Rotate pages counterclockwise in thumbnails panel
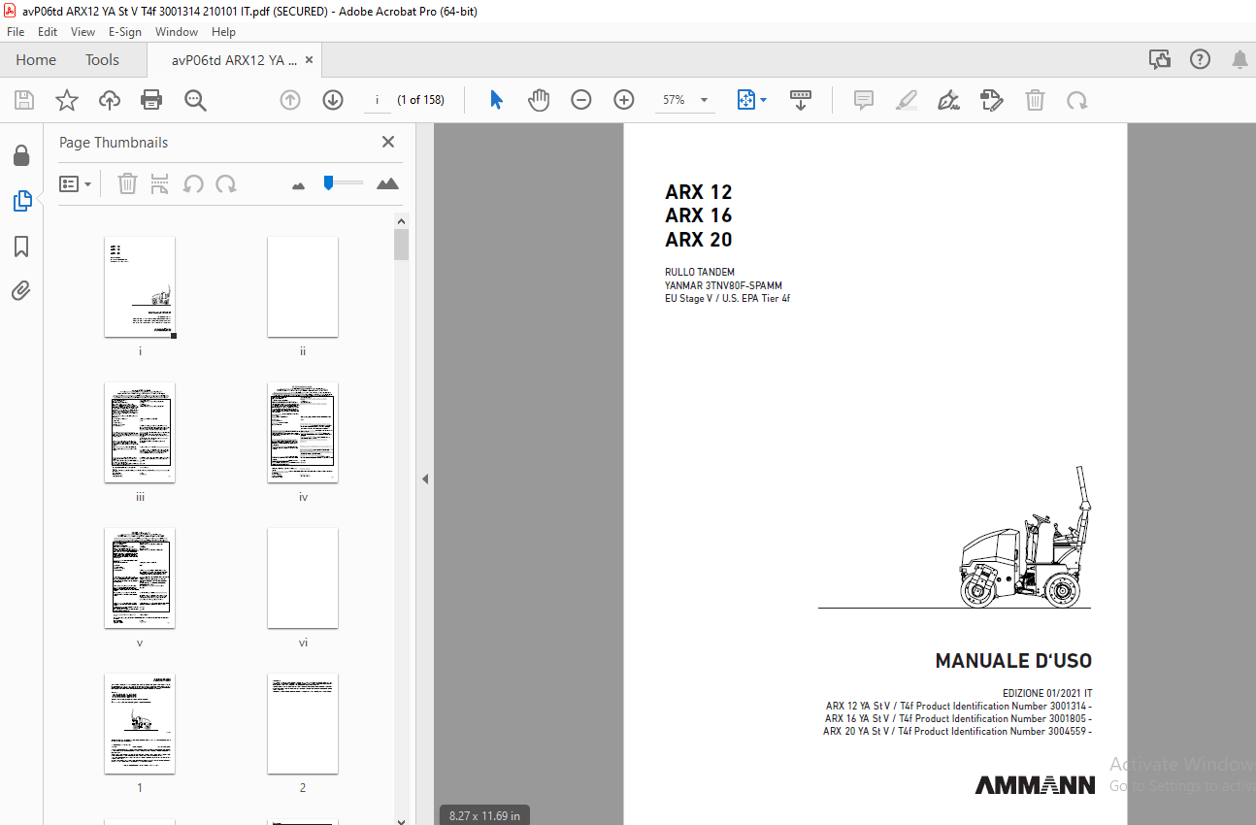1256x825 pixels. (193, 183)
